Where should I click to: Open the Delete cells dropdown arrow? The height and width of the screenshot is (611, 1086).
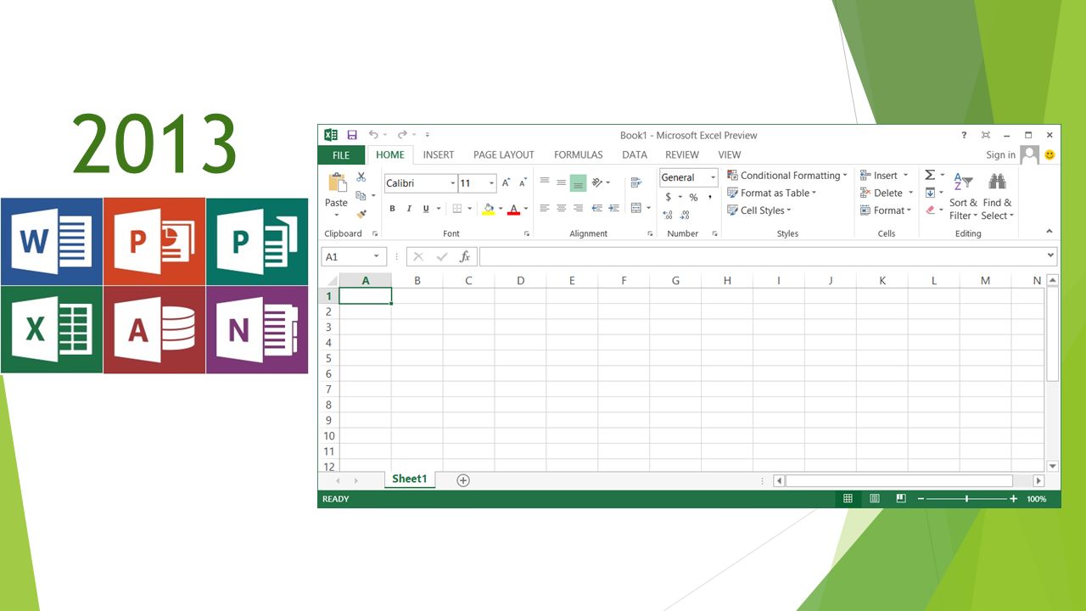(x=910, y=193)
